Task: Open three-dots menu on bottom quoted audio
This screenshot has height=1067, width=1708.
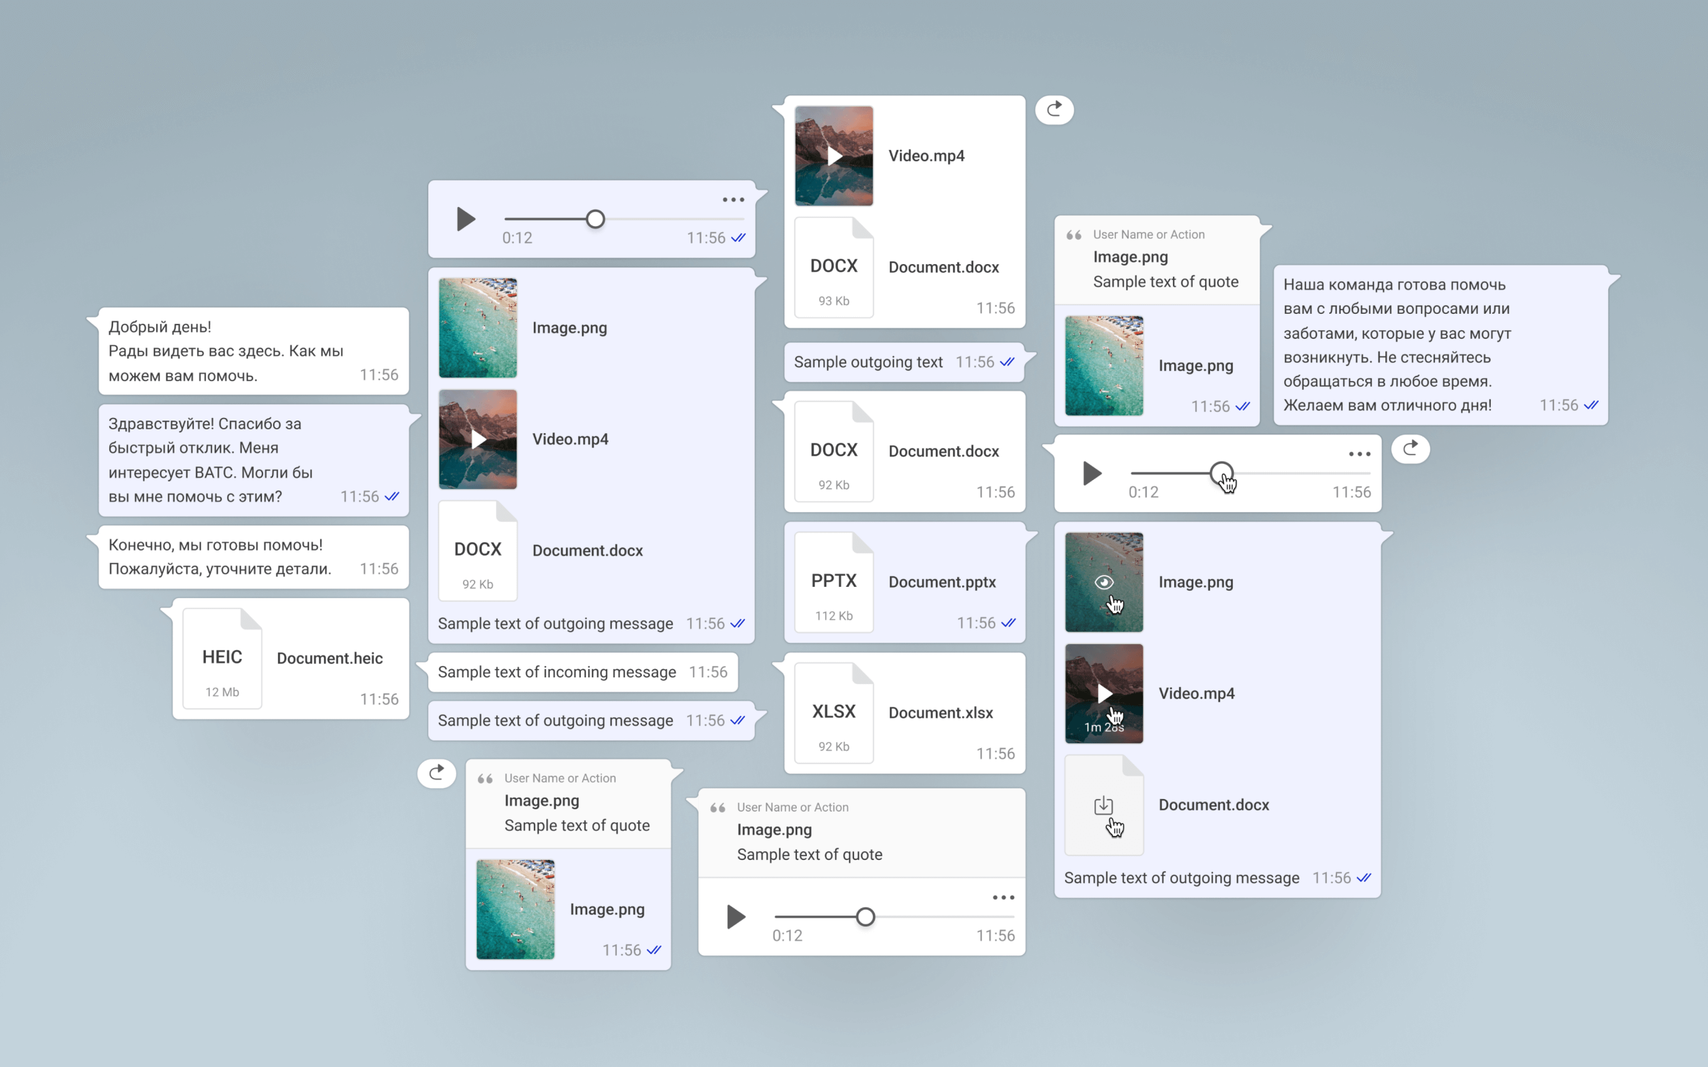Action: (x=1003, y=898)
